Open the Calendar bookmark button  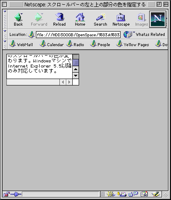click(x=51, y=44)
